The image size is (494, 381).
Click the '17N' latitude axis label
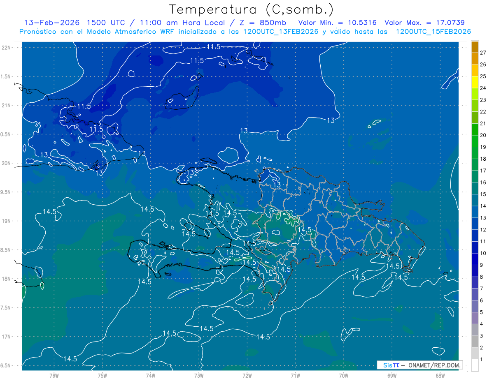pyautogui.click(x=7, y=337)
